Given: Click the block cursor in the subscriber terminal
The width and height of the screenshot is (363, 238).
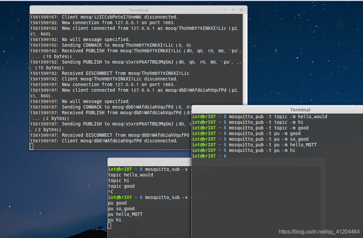Looking at the screenshot, I should click(x=109, y=225).
